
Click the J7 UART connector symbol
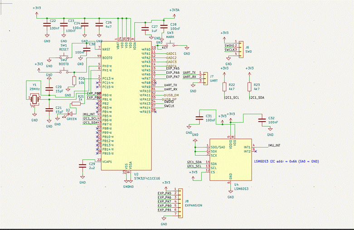205,78
